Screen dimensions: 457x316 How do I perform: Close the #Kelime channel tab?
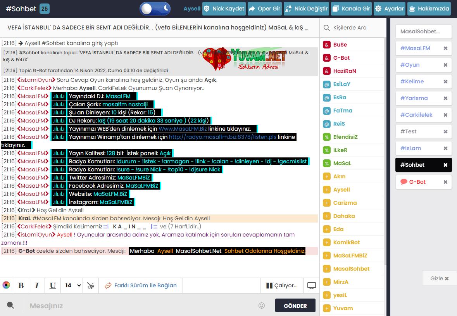(x=445, y=82)
